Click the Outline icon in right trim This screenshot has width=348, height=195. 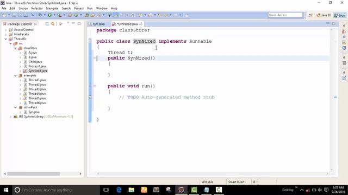click(344, 78)
